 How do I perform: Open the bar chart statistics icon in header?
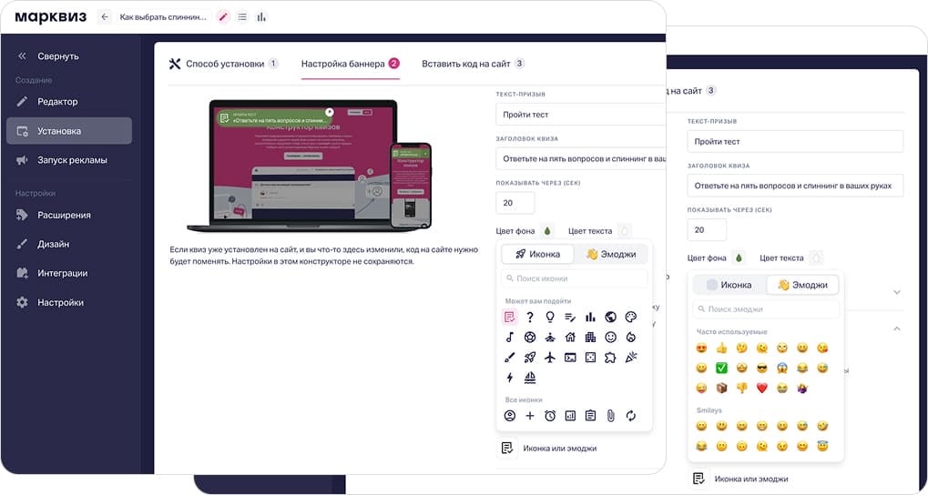point(261,17)
